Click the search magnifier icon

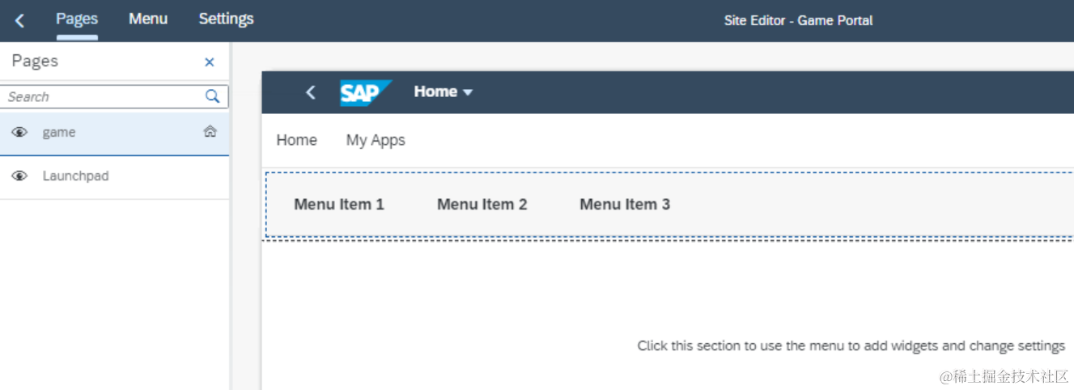click(x=212, y=96)
